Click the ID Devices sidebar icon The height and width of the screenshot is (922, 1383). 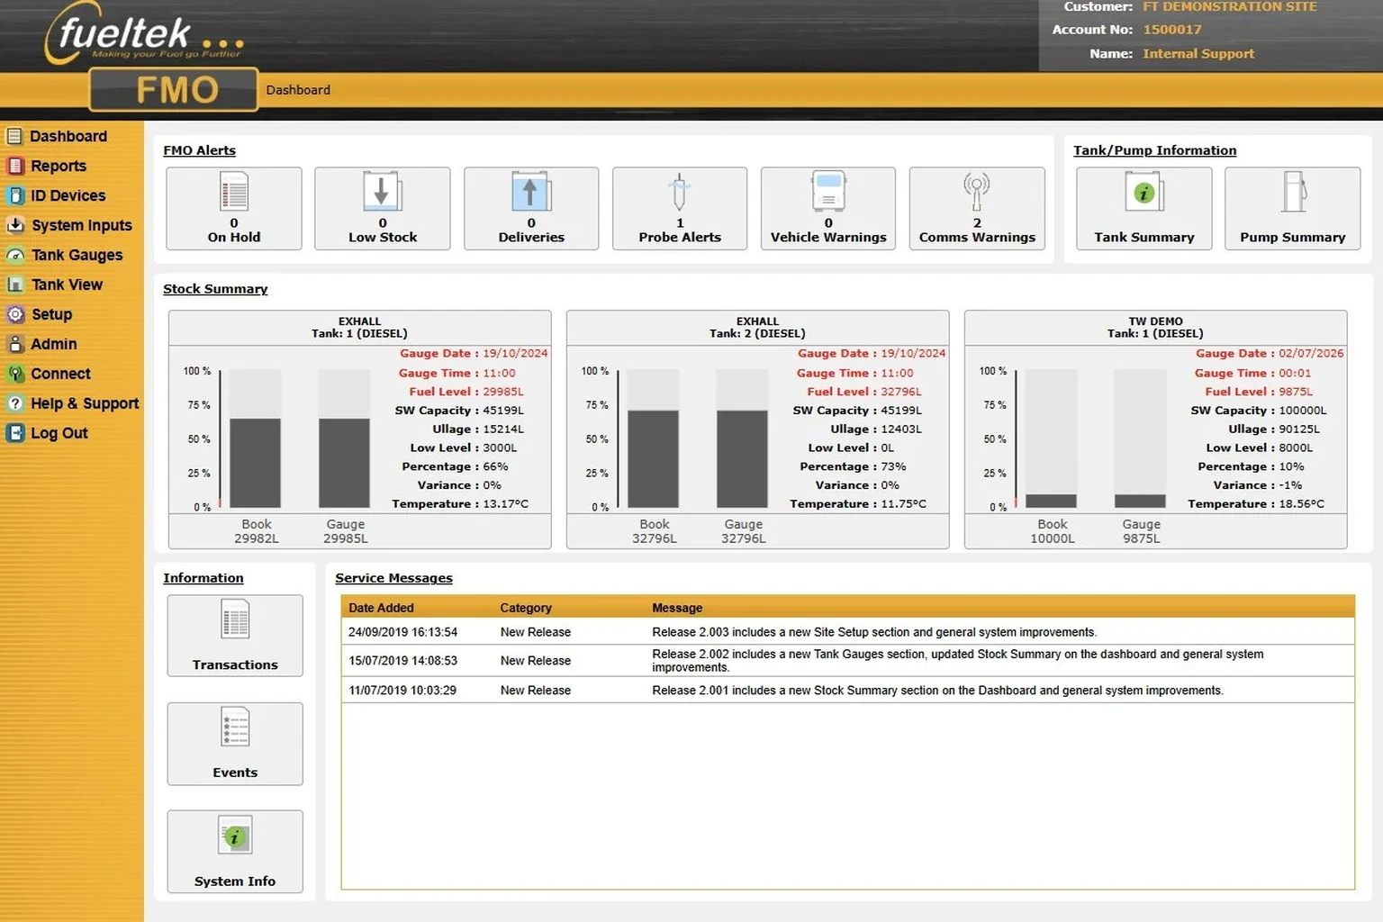[x=14, y=195]
